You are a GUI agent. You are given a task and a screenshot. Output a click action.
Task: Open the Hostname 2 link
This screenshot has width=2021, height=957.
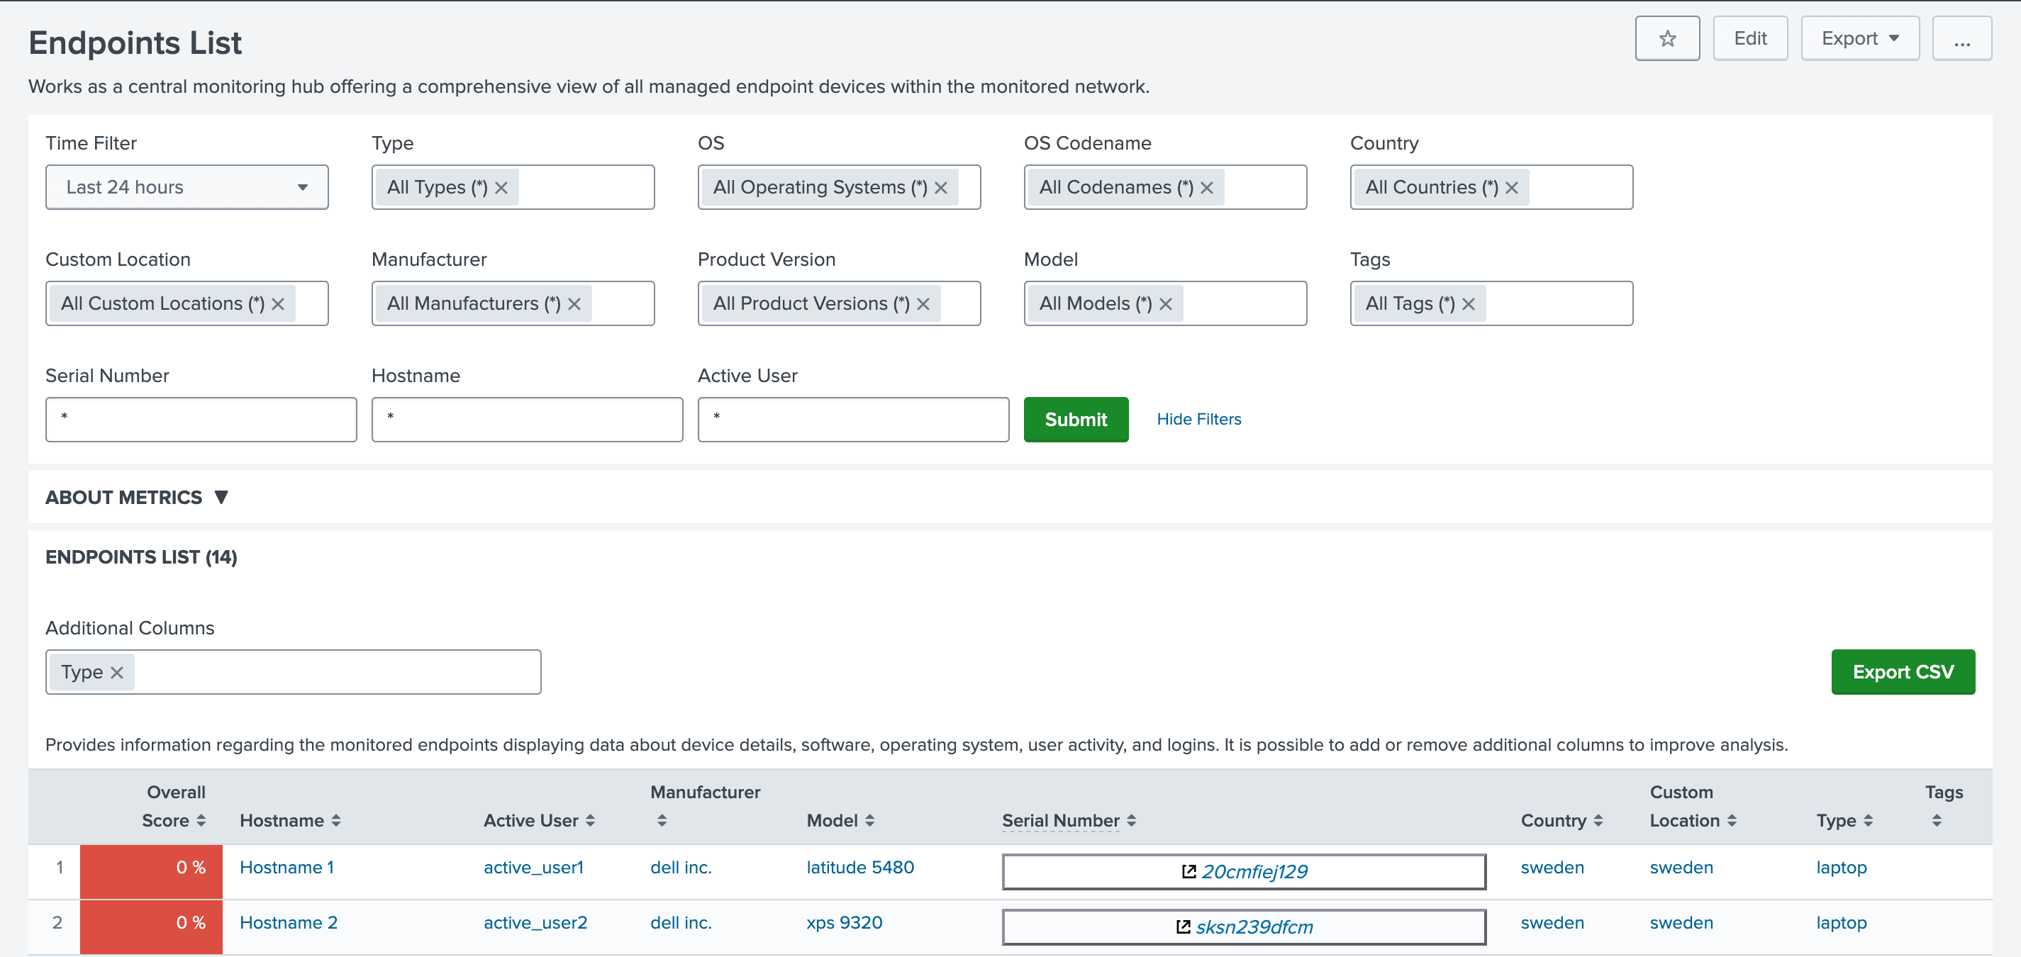(288, 922)
